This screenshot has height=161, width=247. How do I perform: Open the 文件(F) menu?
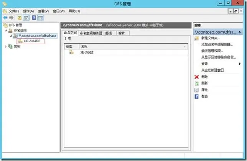14,11
